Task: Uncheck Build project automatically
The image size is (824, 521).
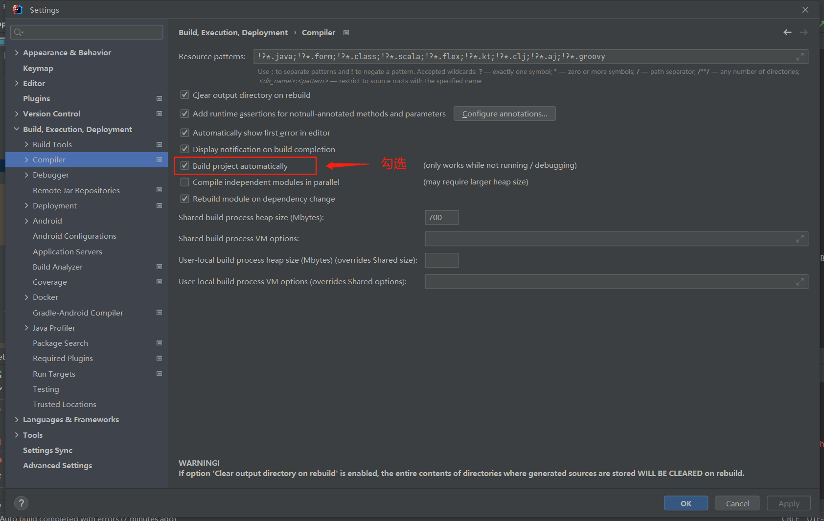Action: pyautogui.click(x=185, y=166)
